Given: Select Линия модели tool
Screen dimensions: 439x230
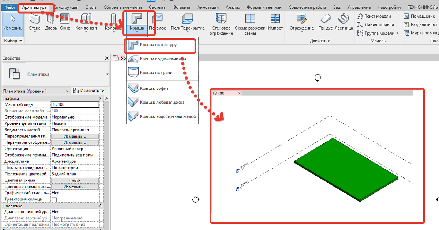Looking at the screenshot, I should [376, 24].
